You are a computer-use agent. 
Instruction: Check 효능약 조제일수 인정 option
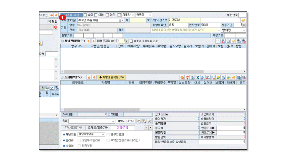click(131, 41)
